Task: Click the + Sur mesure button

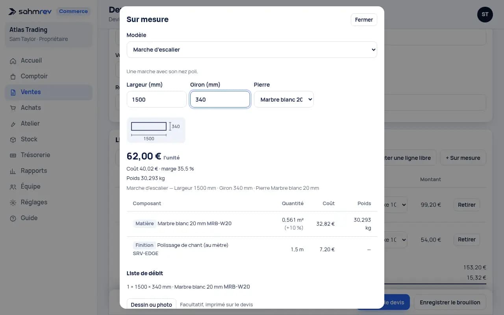Action: point(463,158)
